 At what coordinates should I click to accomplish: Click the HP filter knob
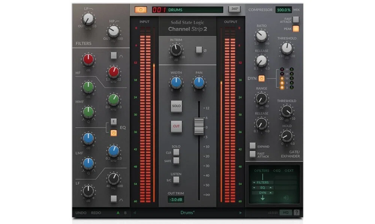tap(113, 32)
